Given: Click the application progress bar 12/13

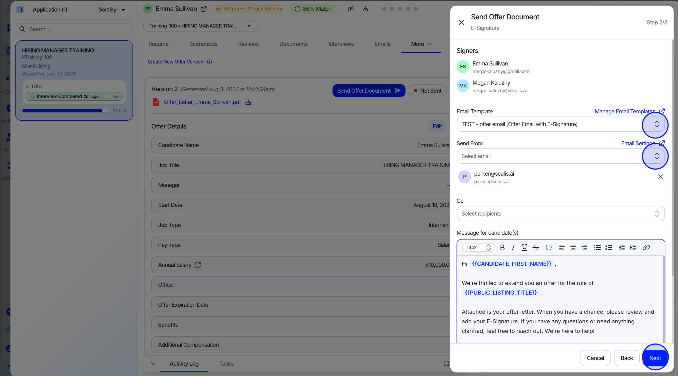Looking at the screenshot, I should coord(65,111).
